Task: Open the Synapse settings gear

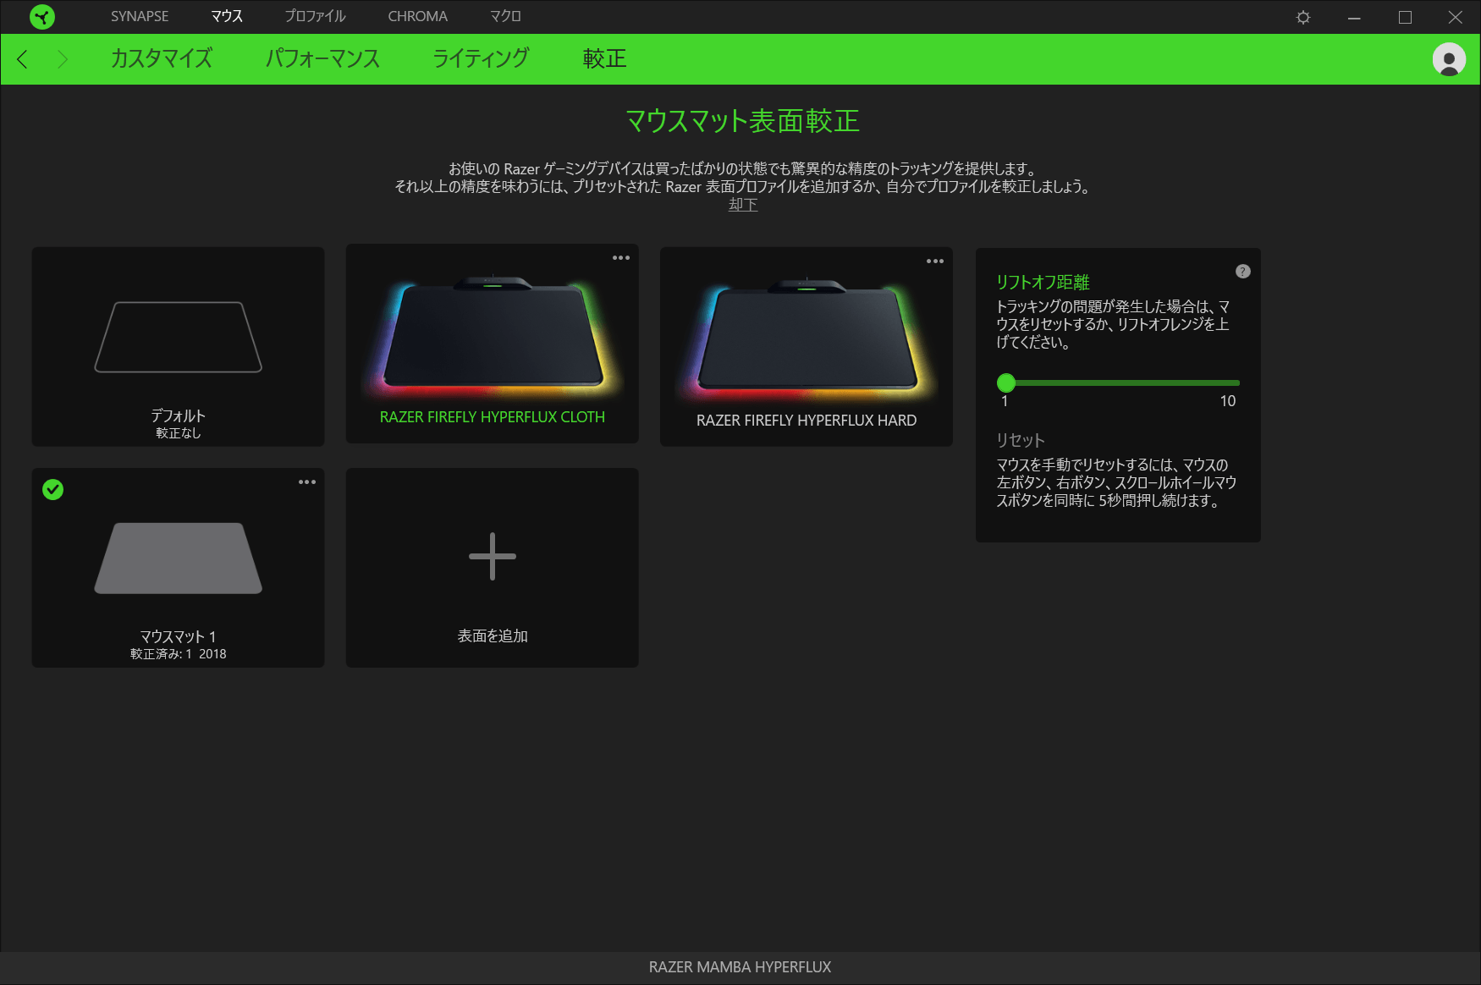Action: 1303,16
